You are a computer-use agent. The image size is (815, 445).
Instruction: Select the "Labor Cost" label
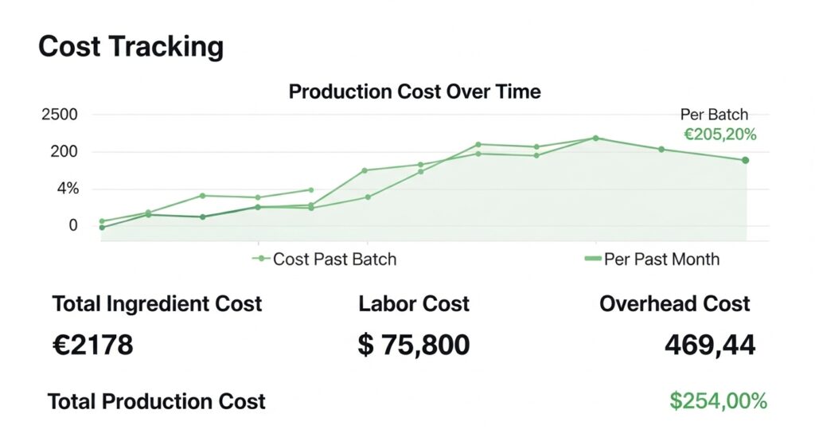tap(414, 303)
